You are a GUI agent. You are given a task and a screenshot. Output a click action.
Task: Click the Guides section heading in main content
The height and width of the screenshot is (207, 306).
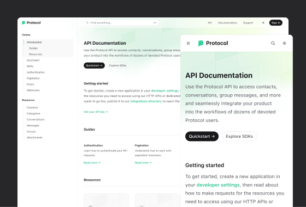coord(90,130)
